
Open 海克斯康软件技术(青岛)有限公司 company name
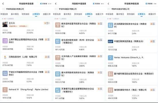coord(130,90)
